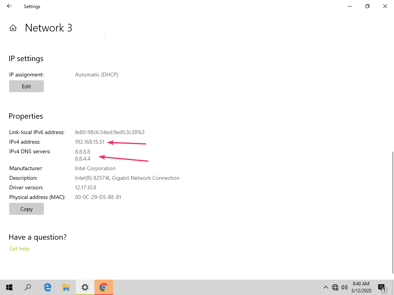The width and height of the screenshot is (394, 295).
Task: Select the Automatic (DHCP) value
Action: pos(97,75)
